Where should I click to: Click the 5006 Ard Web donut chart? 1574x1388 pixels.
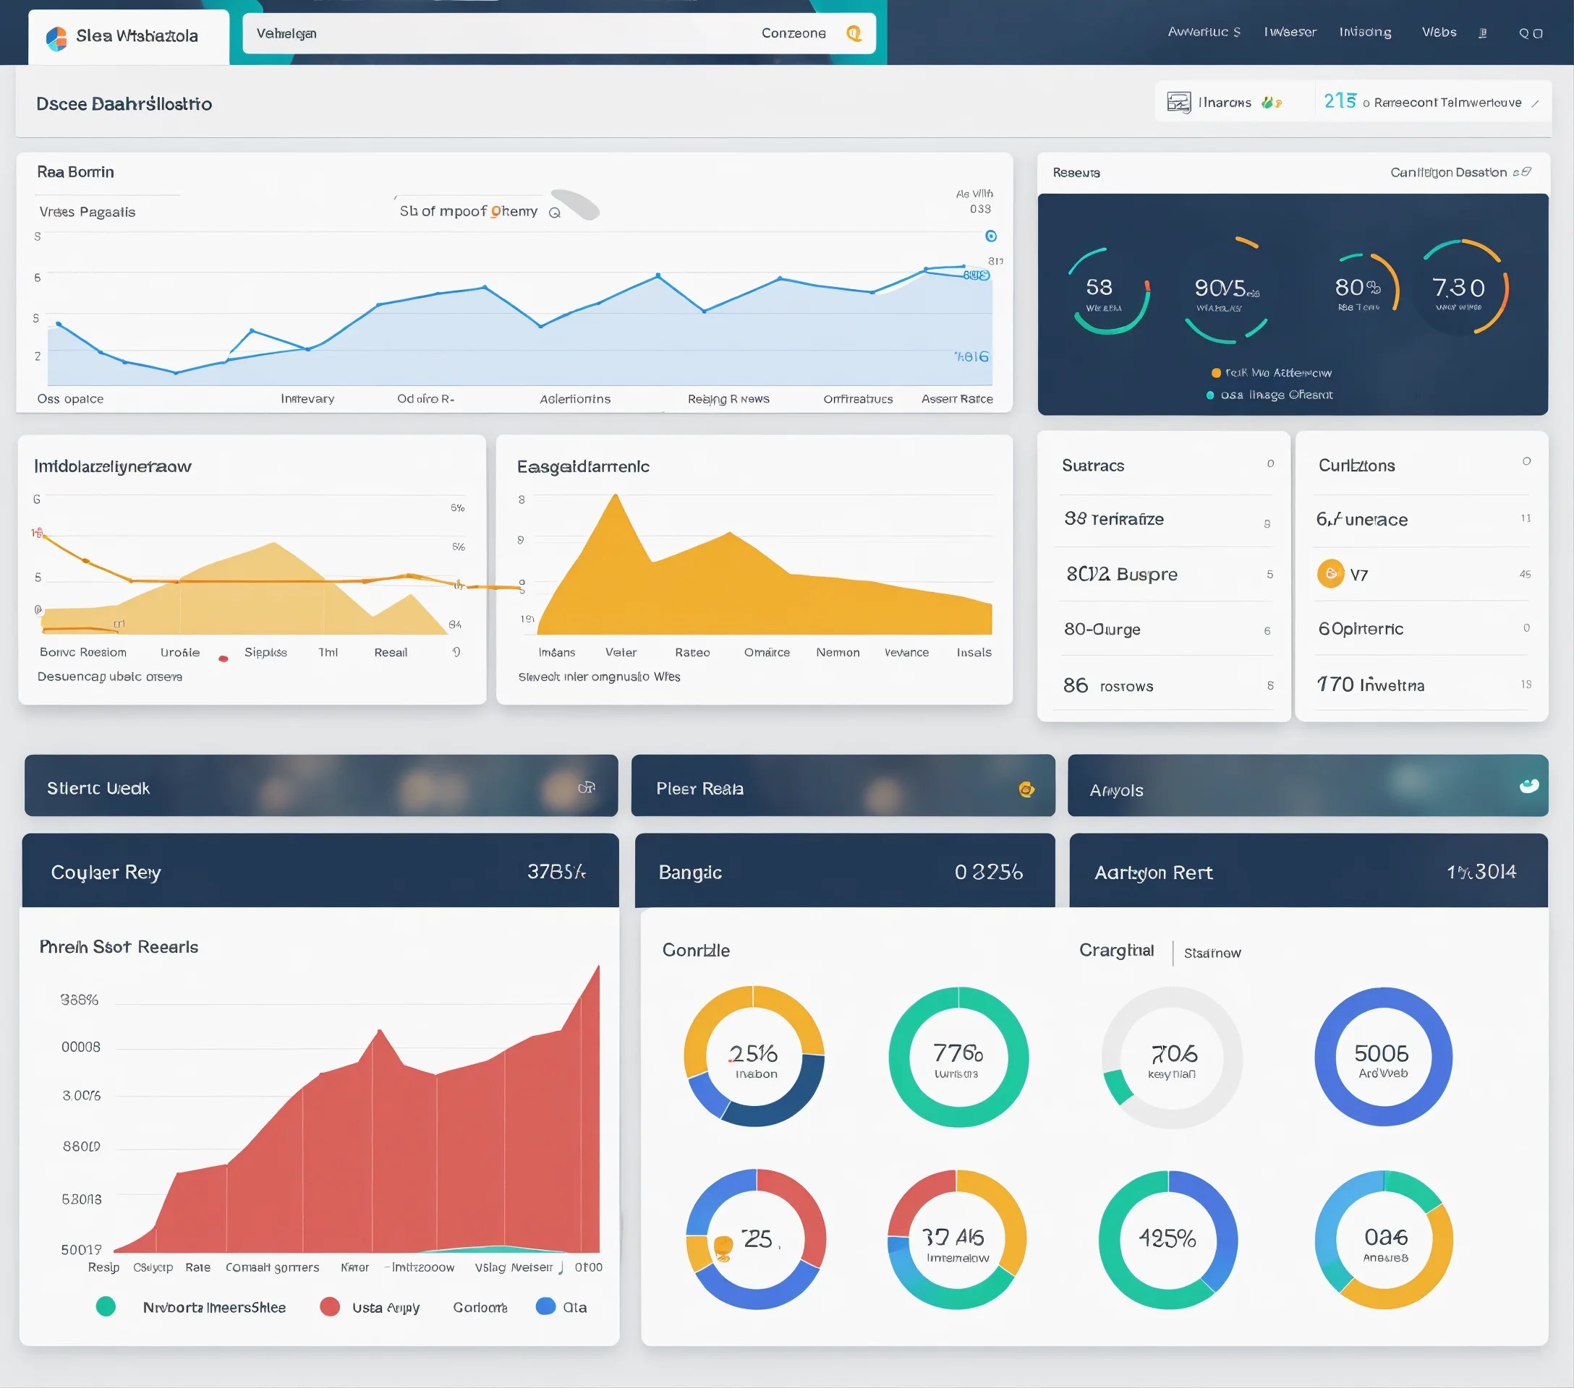coord(1383,1057)
